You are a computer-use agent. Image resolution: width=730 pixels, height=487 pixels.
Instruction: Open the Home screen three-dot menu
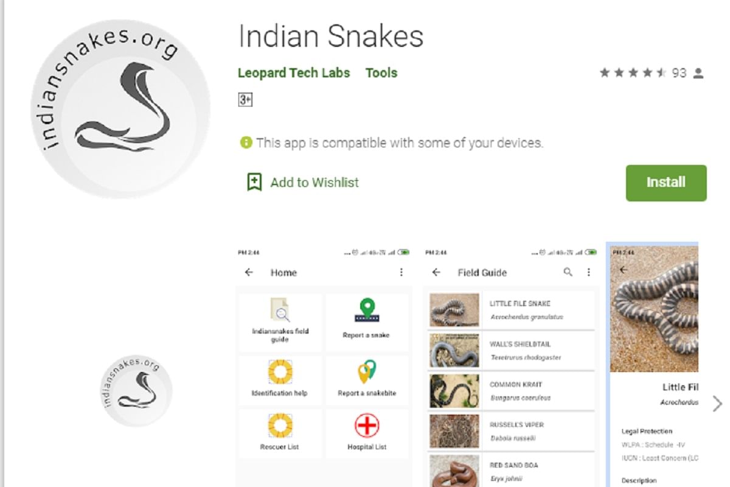(401, 272)
